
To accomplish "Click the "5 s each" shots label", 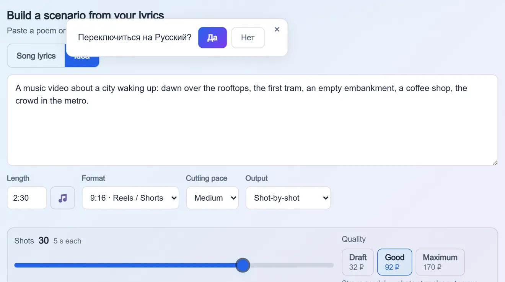I will [67, 241].
